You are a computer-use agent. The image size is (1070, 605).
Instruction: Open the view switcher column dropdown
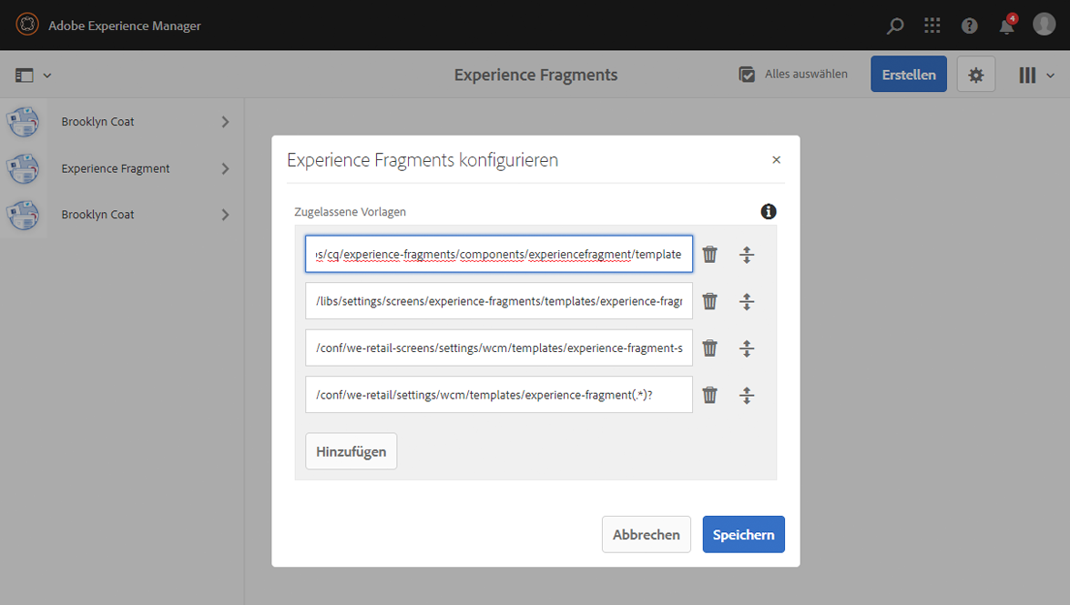[1036, 76]
